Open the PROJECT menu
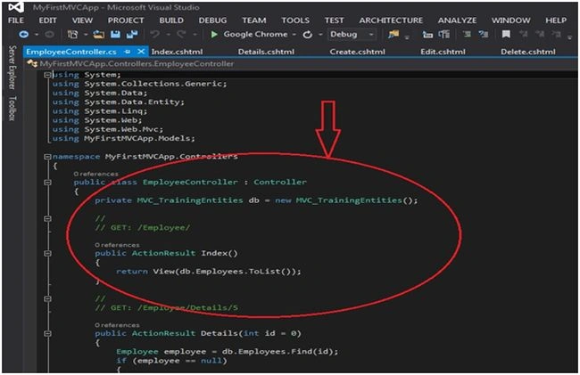Image resolution: width=580 pixels, height=375 pixels. click(126, 20)
